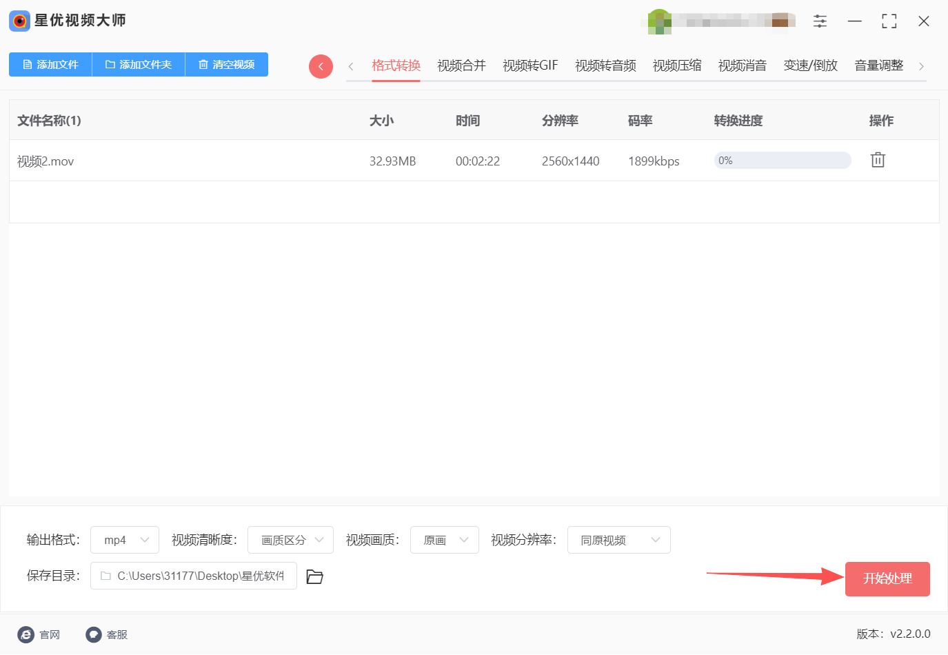Screen dimensions: 948x655
Task: Click the app logo 星优视频大师
Action: point(19,21)
